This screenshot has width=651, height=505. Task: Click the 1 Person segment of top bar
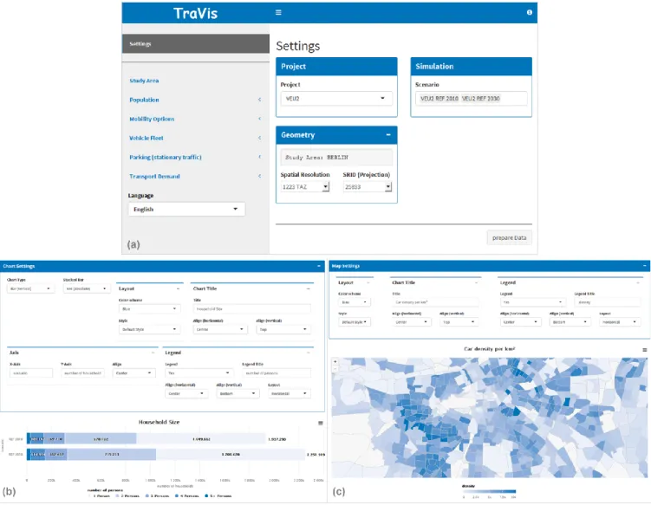[201, 439]
